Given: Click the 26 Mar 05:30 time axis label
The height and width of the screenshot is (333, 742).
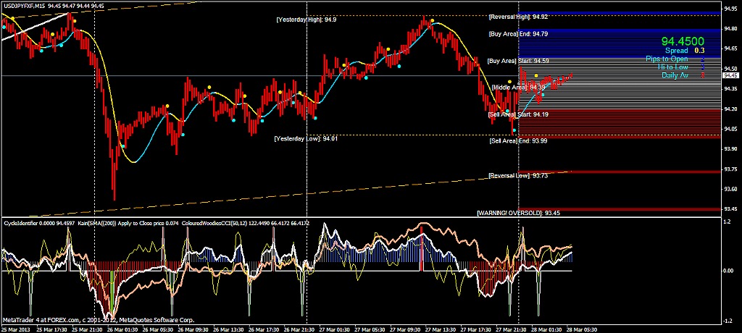Looking at the screenshot, I should (x=157, y=329).
